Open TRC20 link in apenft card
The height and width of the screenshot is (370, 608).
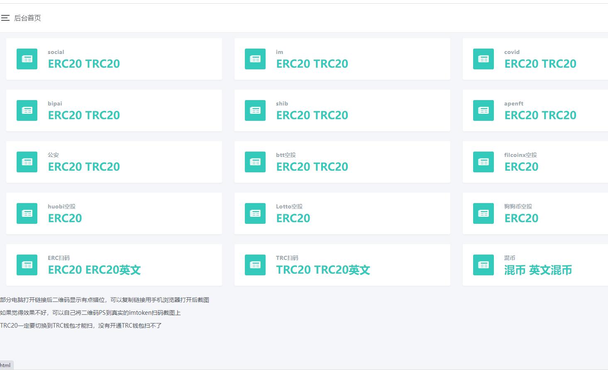tap(559, 115)
